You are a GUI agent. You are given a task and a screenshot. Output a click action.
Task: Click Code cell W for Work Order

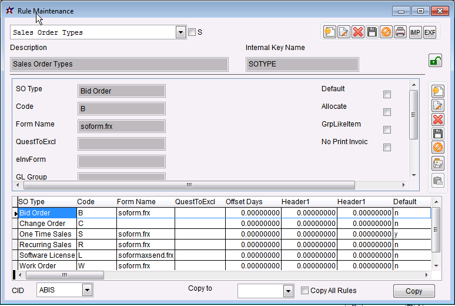point(96,266)
